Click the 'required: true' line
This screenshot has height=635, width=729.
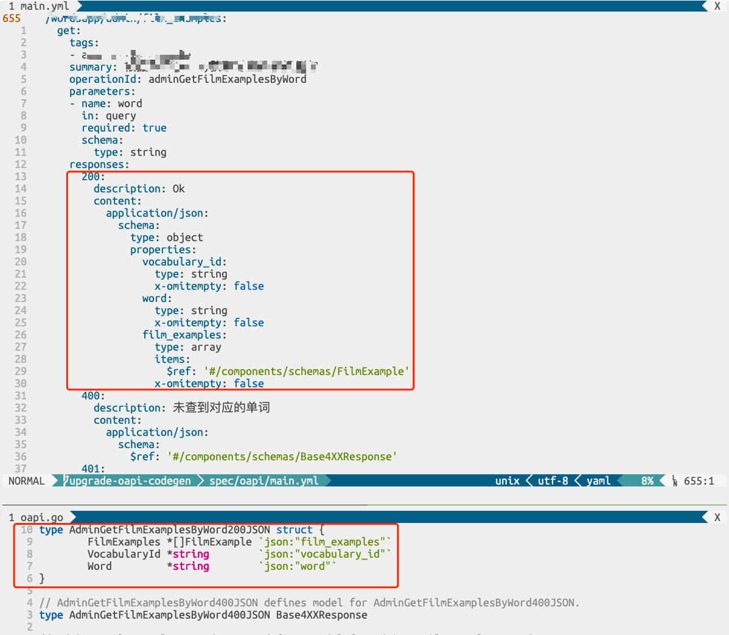point(124,128)
